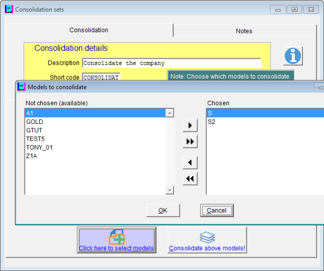Click the Models to consolidate title icon
The image size is (324, 271).
pyautogui.click(x=21, y=87)
